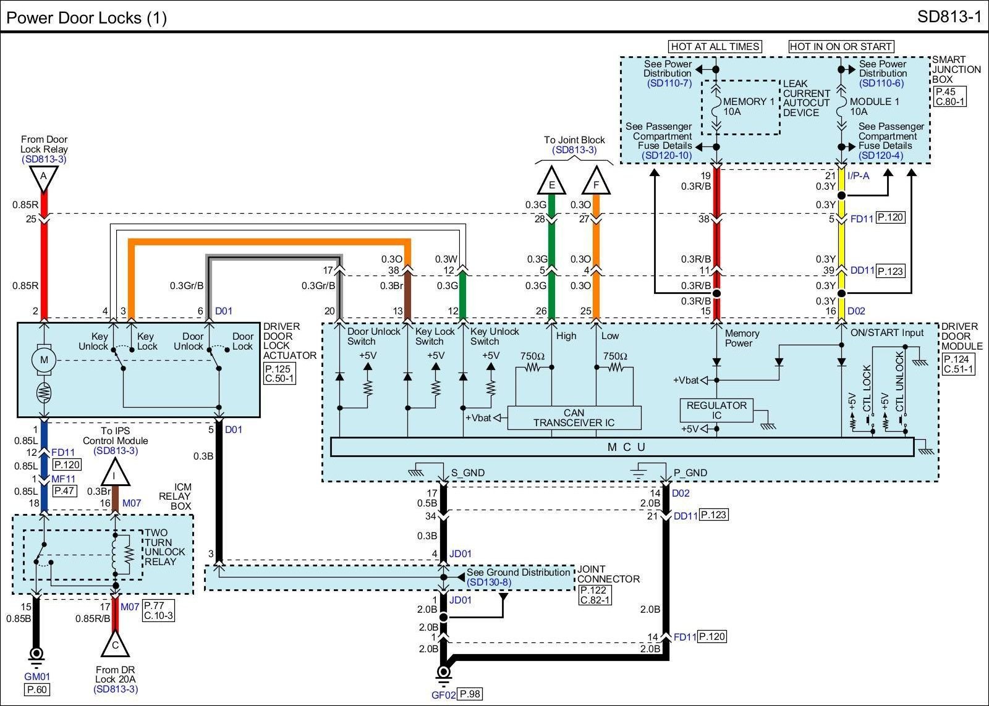Screen dimensions: 989x706
Task: Select the MEMORY 1 10A fuse symbol
Action: (716, 107)
